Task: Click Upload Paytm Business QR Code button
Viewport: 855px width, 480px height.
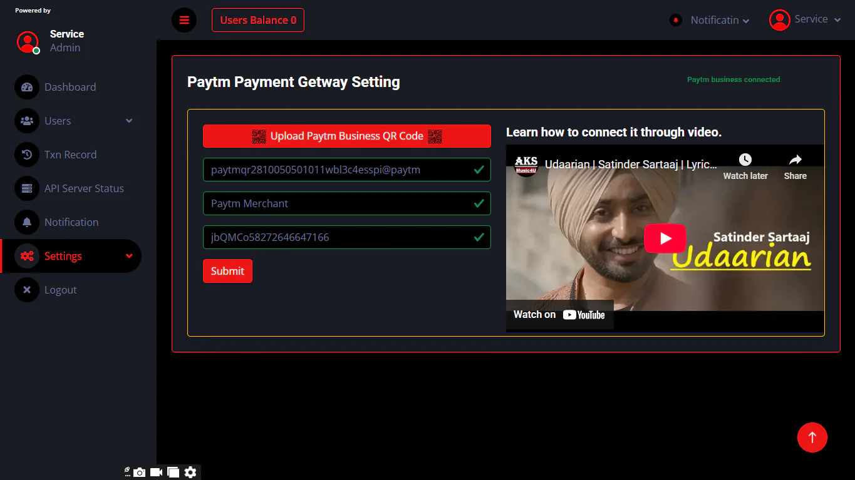Action: (347, 136)
